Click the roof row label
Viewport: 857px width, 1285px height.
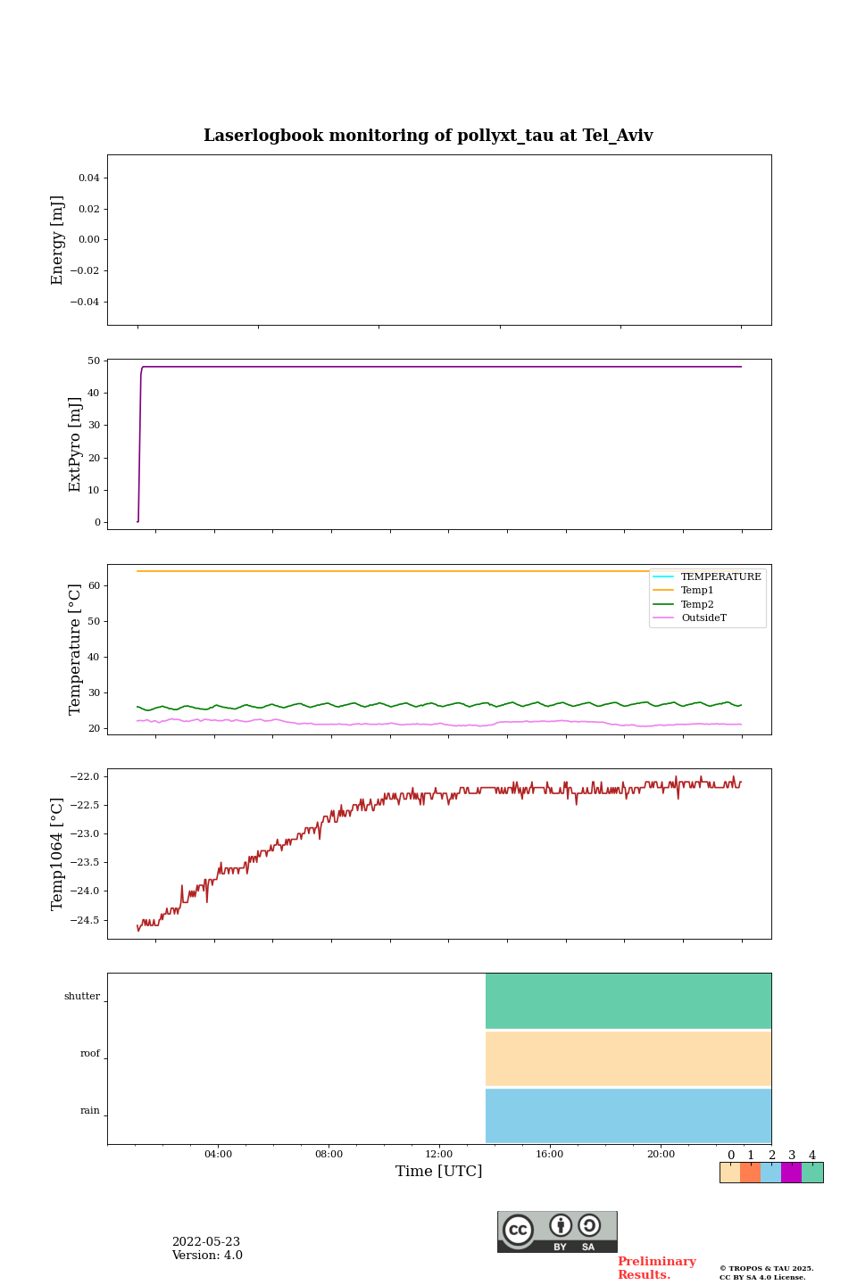click(x=90, y=1053)
